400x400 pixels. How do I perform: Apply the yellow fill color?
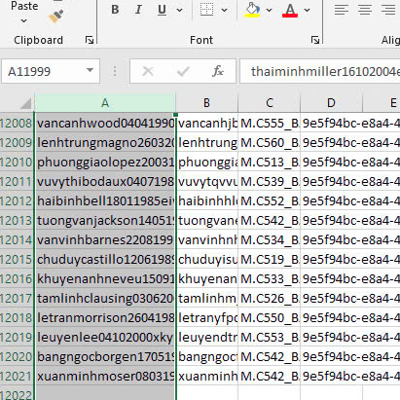pos(252,10)
